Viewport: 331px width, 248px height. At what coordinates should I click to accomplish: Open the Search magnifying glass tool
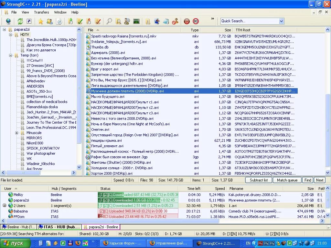point(109,21)
